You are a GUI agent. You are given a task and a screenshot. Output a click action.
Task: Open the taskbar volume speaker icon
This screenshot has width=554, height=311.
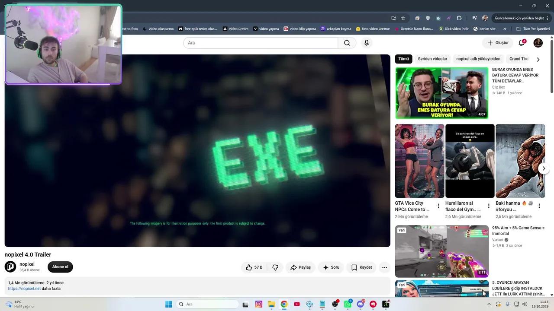[x=525, y=304]
